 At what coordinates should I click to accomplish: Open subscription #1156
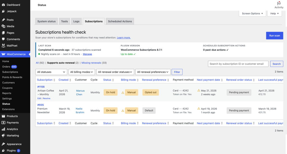tap(41, 87)
